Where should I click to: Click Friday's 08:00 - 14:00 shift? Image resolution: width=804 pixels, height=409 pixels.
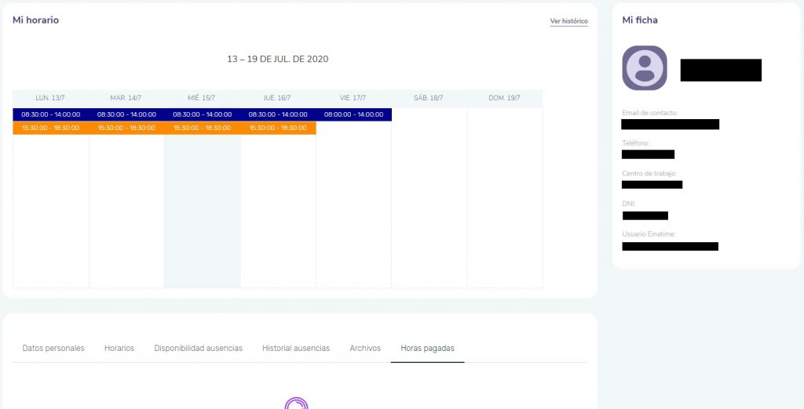coord(353,114)
